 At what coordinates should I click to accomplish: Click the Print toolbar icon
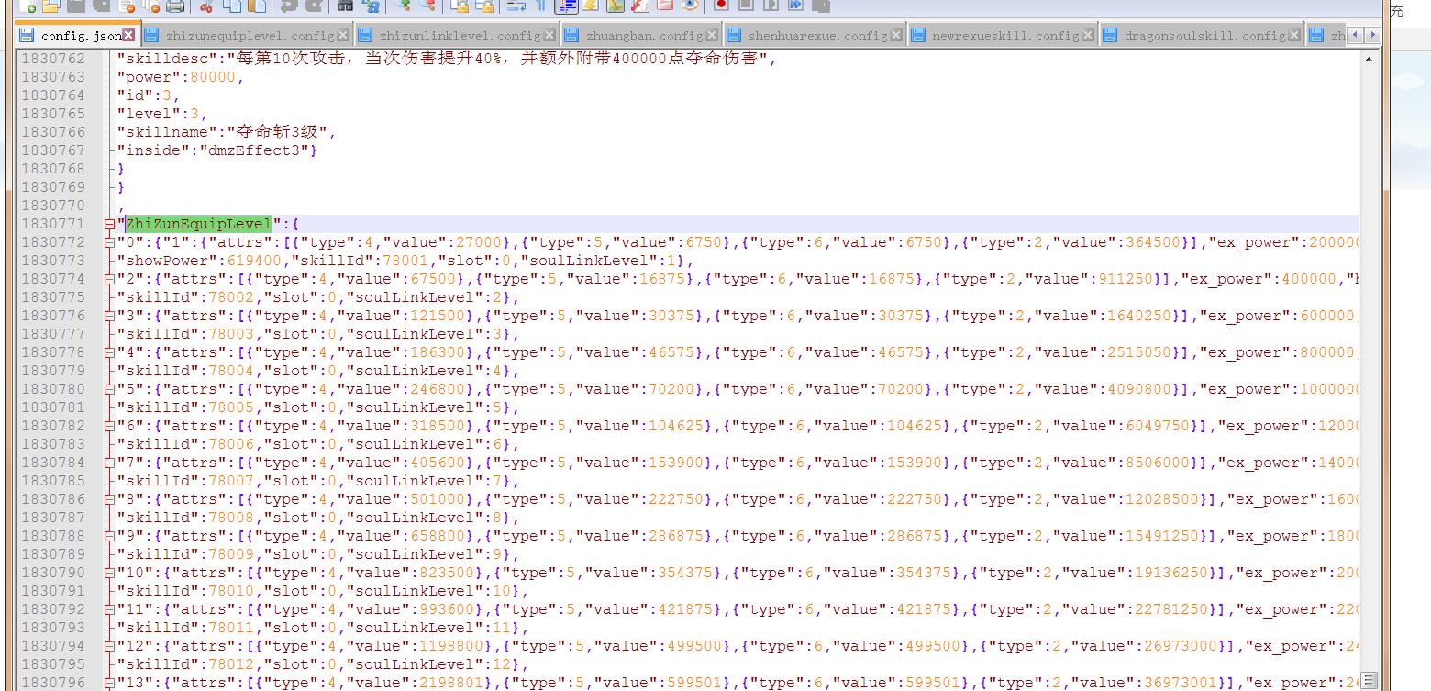point(175,6)
